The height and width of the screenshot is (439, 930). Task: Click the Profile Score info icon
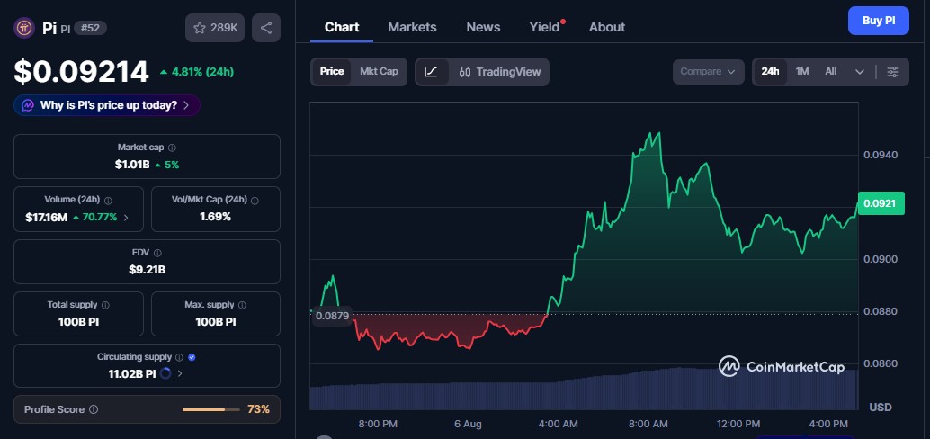[94, 409]
